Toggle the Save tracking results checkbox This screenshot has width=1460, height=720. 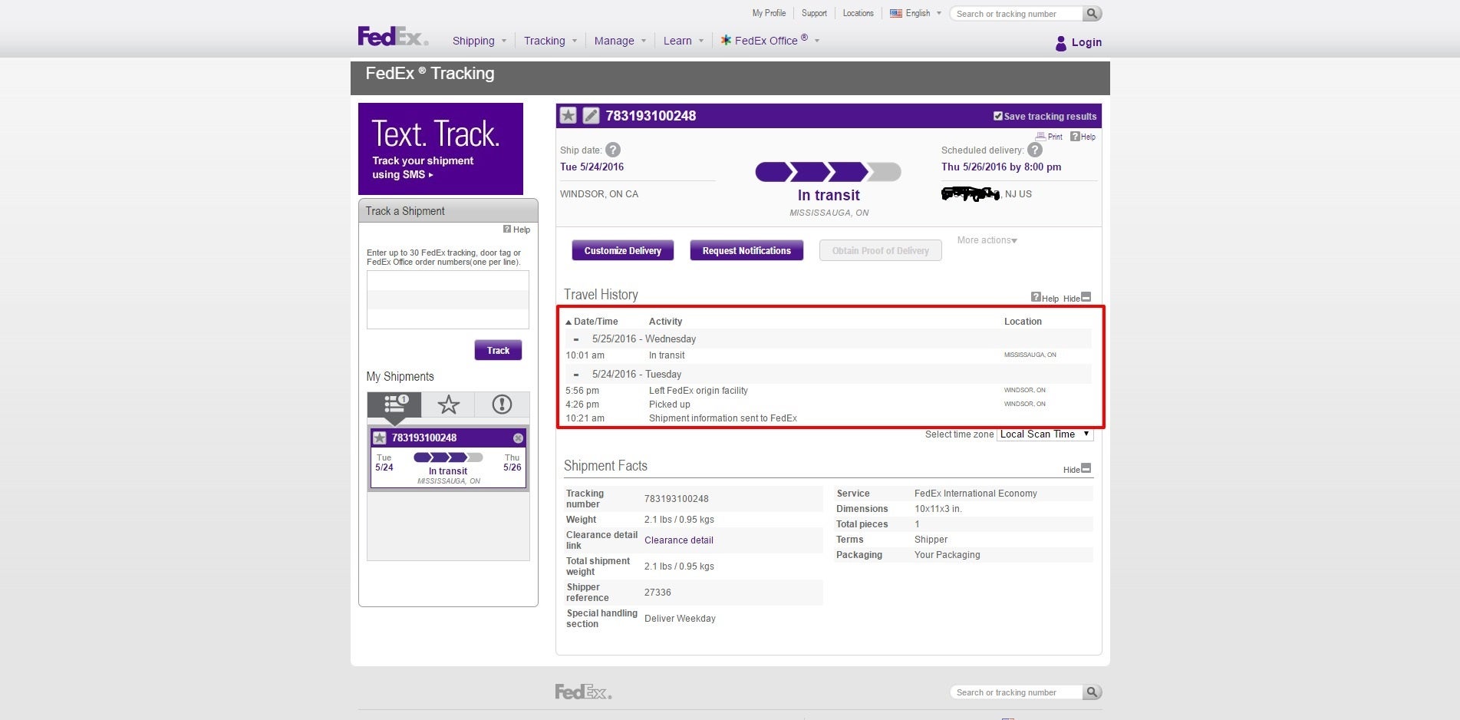[x=998, y=116]
